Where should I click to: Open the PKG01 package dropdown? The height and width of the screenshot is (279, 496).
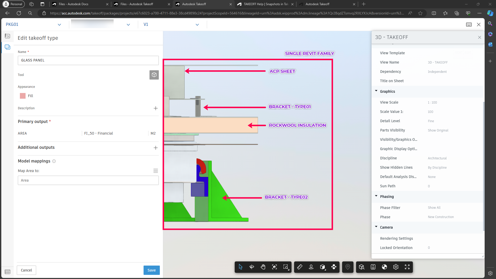59,24
